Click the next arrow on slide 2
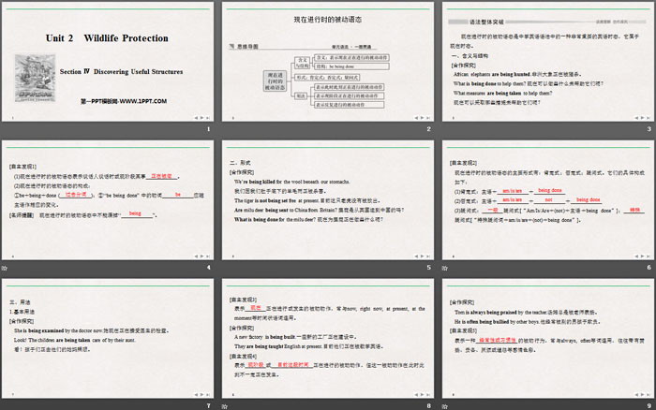 pyautogui.click(x=422, y=117)
